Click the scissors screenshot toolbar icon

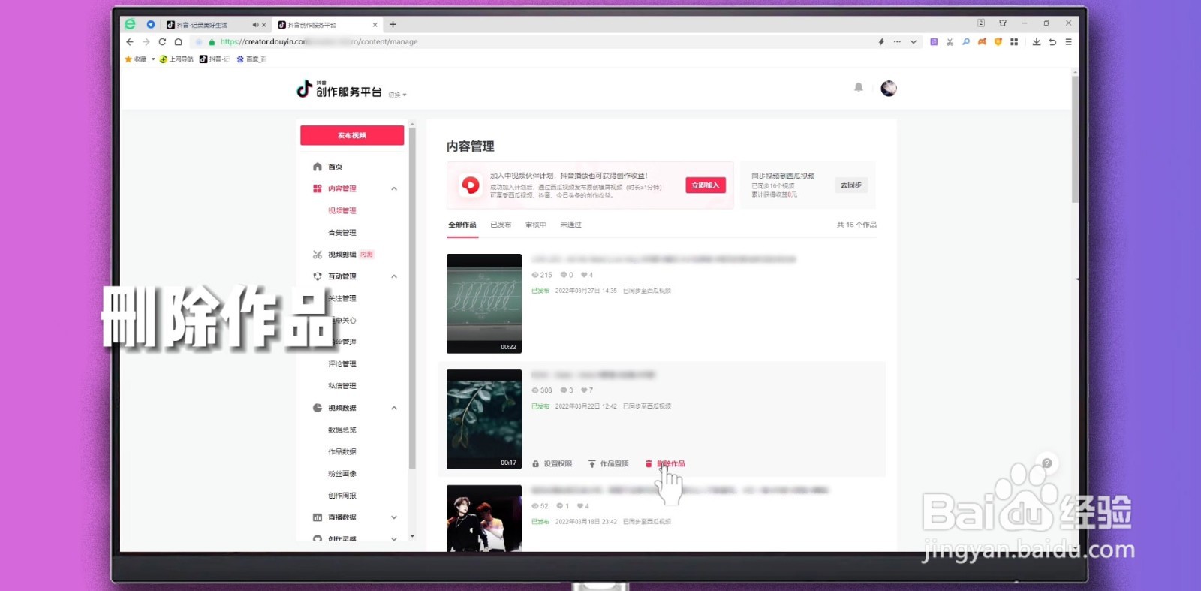click(x=950, y=42)
